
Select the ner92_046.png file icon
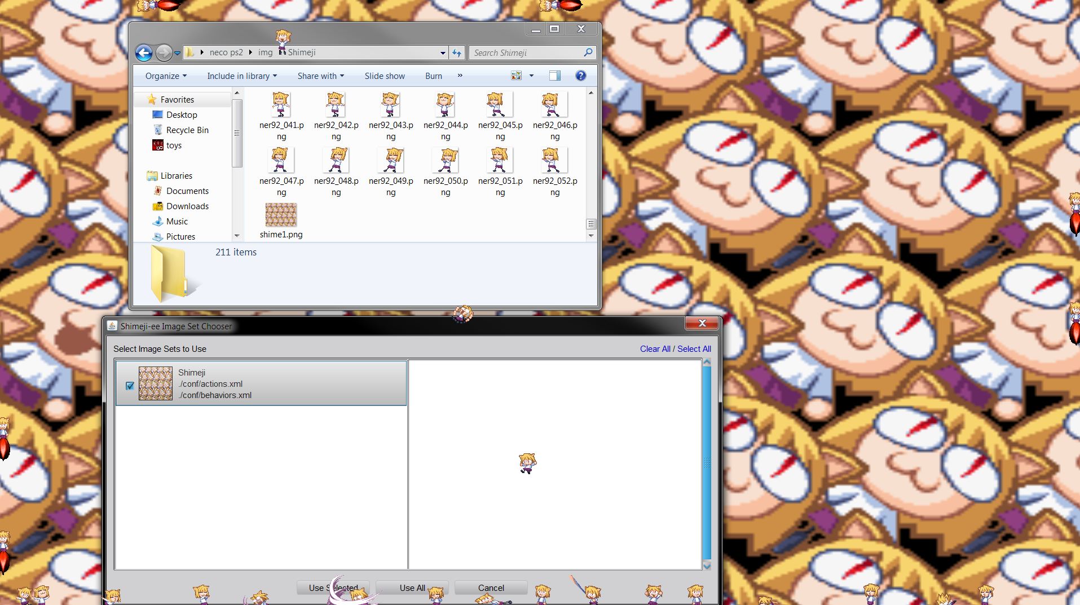pyautogui.click(x=554, y=104)
